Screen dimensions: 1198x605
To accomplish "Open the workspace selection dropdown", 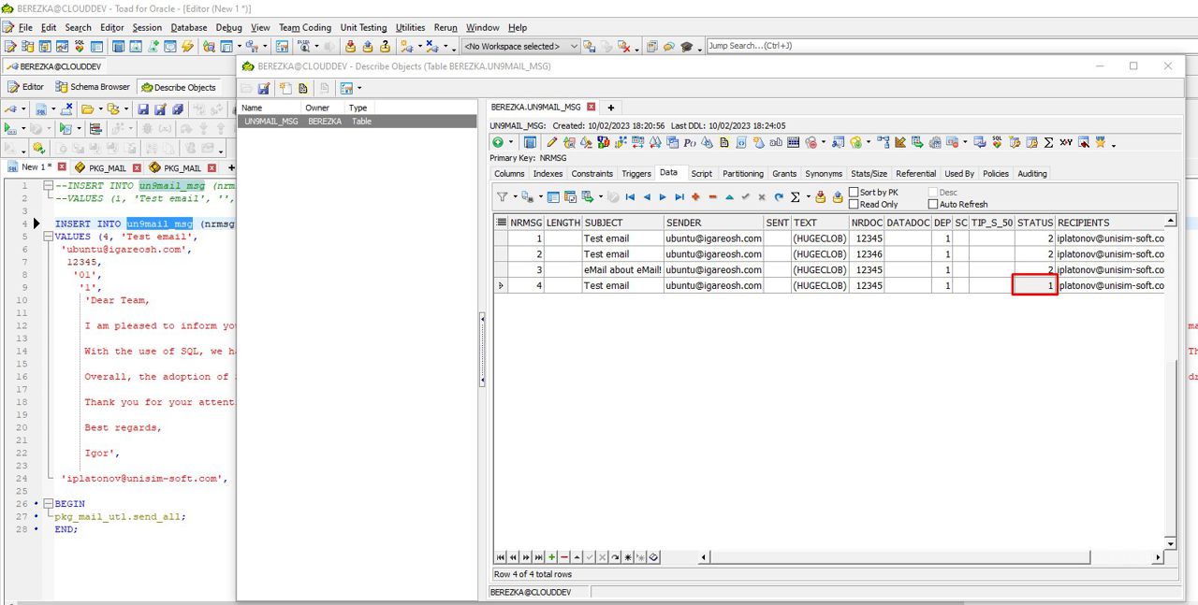I will [574, 46].
